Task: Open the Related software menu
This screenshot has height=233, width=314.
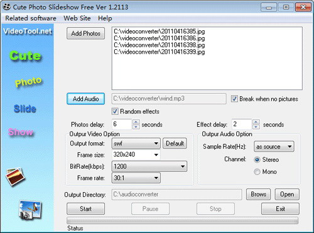Action: (31, 18)
